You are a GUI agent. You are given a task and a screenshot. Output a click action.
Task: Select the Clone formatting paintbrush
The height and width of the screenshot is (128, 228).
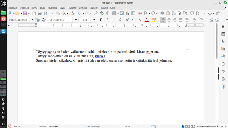[73, 14]
